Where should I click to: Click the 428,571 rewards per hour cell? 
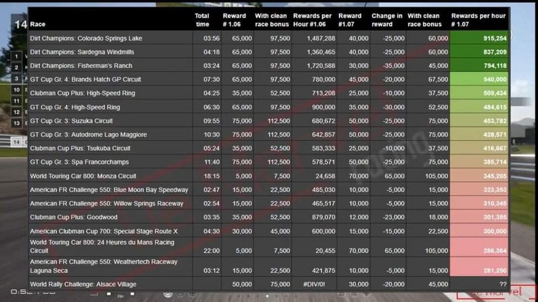[x=479, y=135]
